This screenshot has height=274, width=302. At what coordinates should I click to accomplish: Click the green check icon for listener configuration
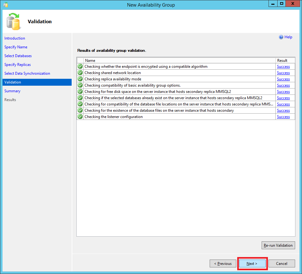[x=80, y=117]
